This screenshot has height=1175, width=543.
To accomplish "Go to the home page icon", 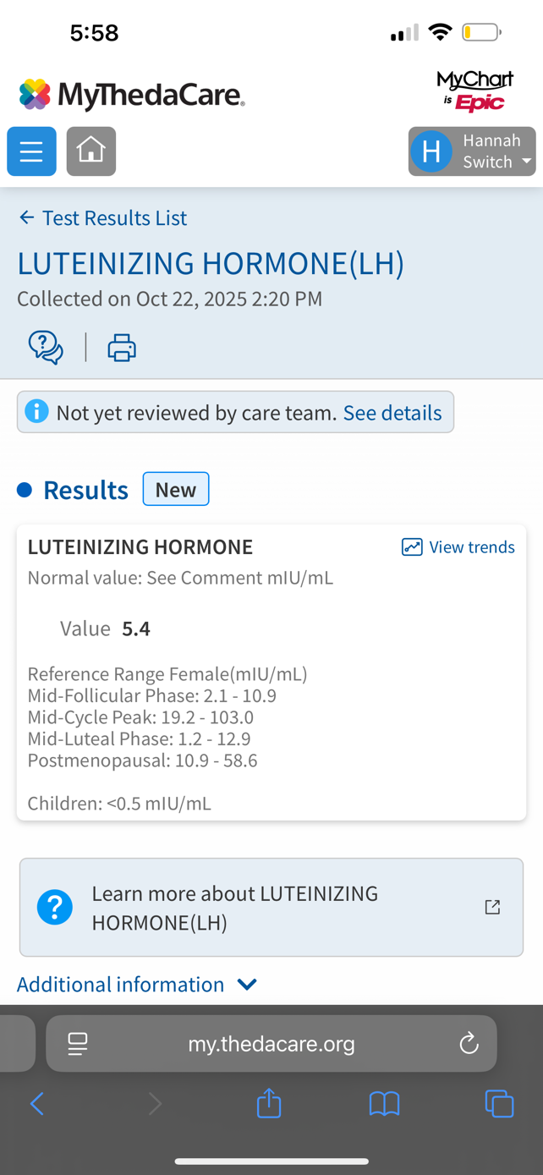I will 91,151.
